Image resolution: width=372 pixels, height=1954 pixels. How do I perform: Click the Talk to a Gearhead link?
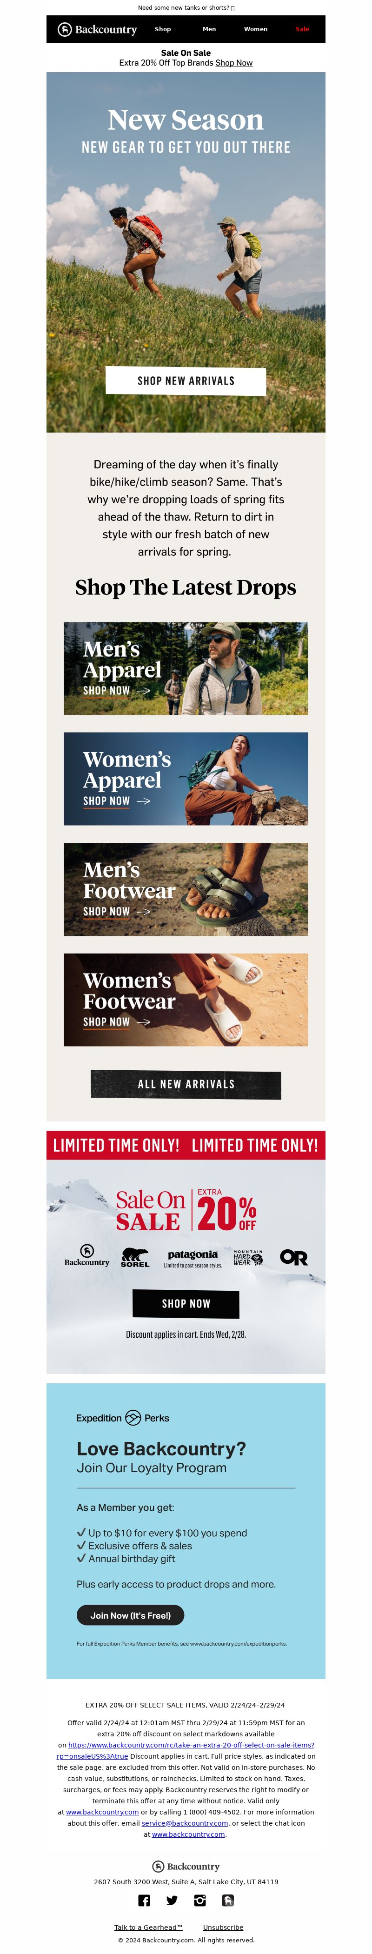click(x=148, y=1927)
